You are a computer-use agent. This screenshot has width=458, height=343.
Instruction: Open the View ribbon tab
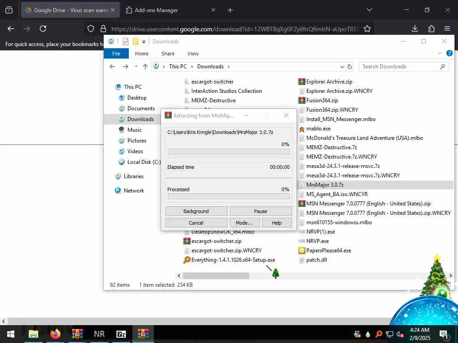(193, 54)
